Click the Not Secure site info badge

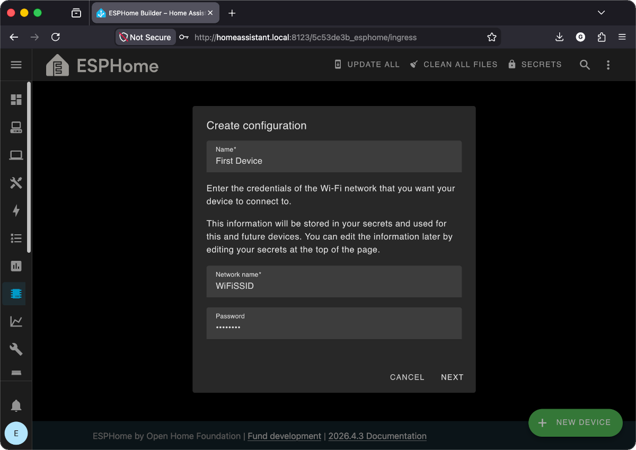[x=146, y=37]
